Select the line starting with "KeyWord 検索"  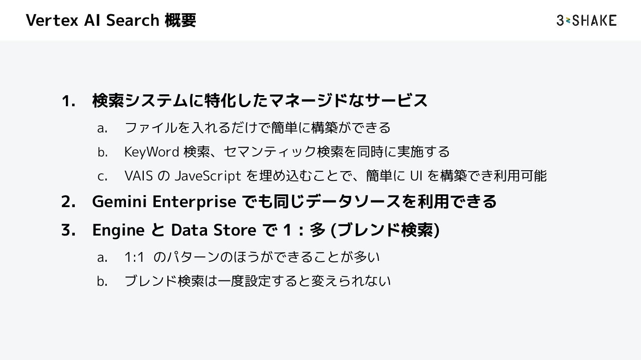coord(287,152)
